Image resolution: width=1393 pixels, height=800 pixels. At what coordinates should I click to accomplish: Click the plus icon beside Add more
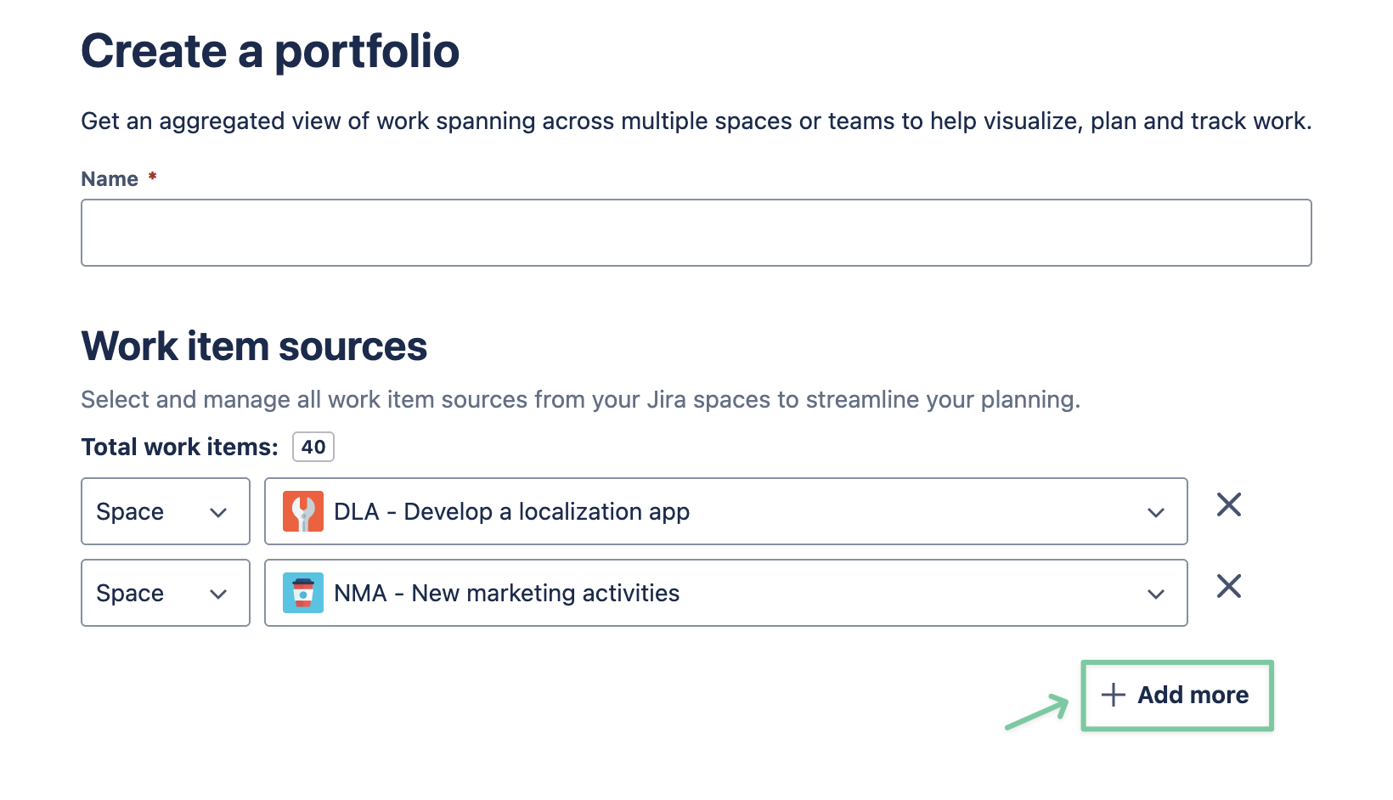(x=1113, y=695)
